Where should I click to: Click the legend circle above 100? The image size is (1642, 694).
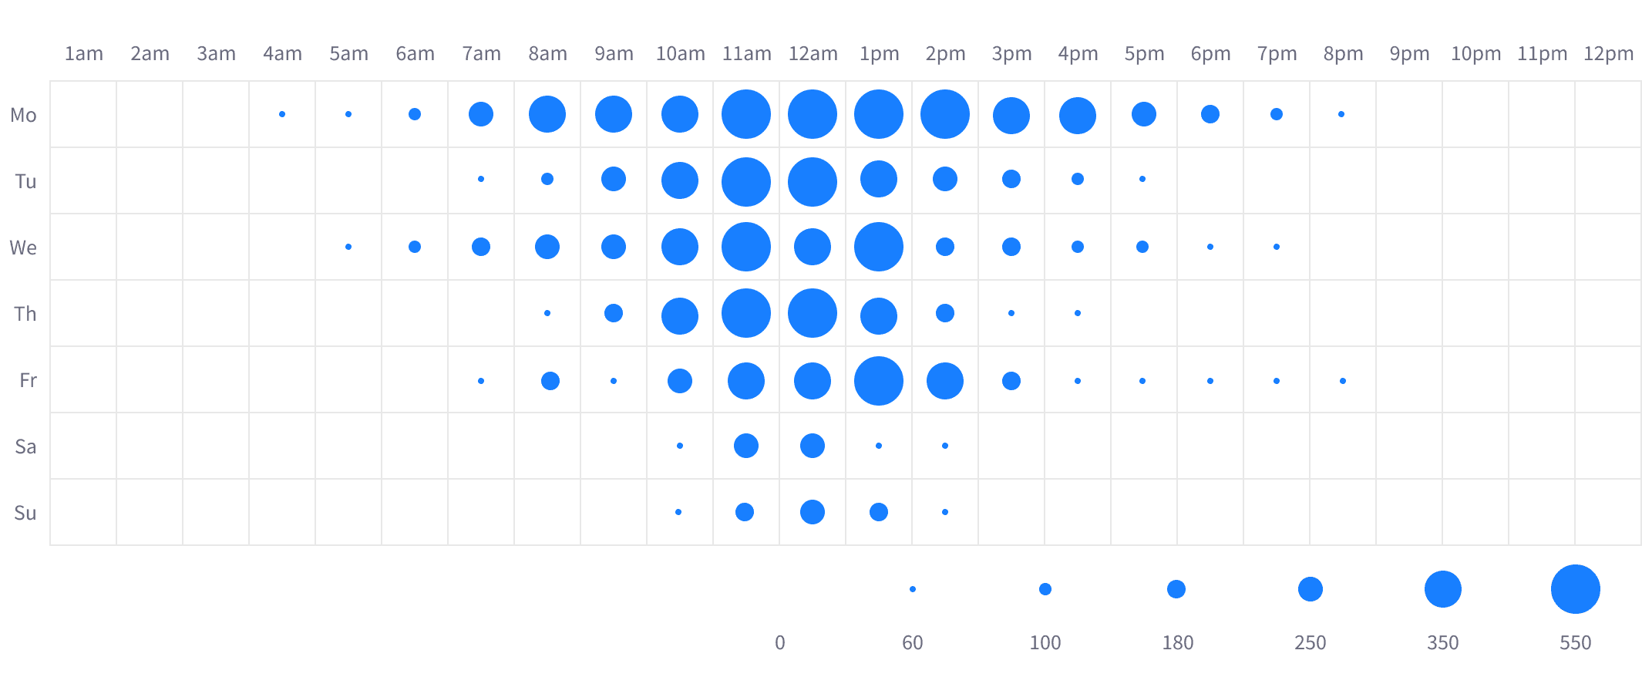[1045, 589]
